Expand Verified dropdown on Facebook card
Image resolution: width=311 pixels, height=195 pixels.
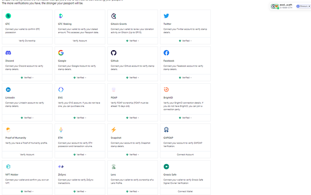(x=185, y=78)
